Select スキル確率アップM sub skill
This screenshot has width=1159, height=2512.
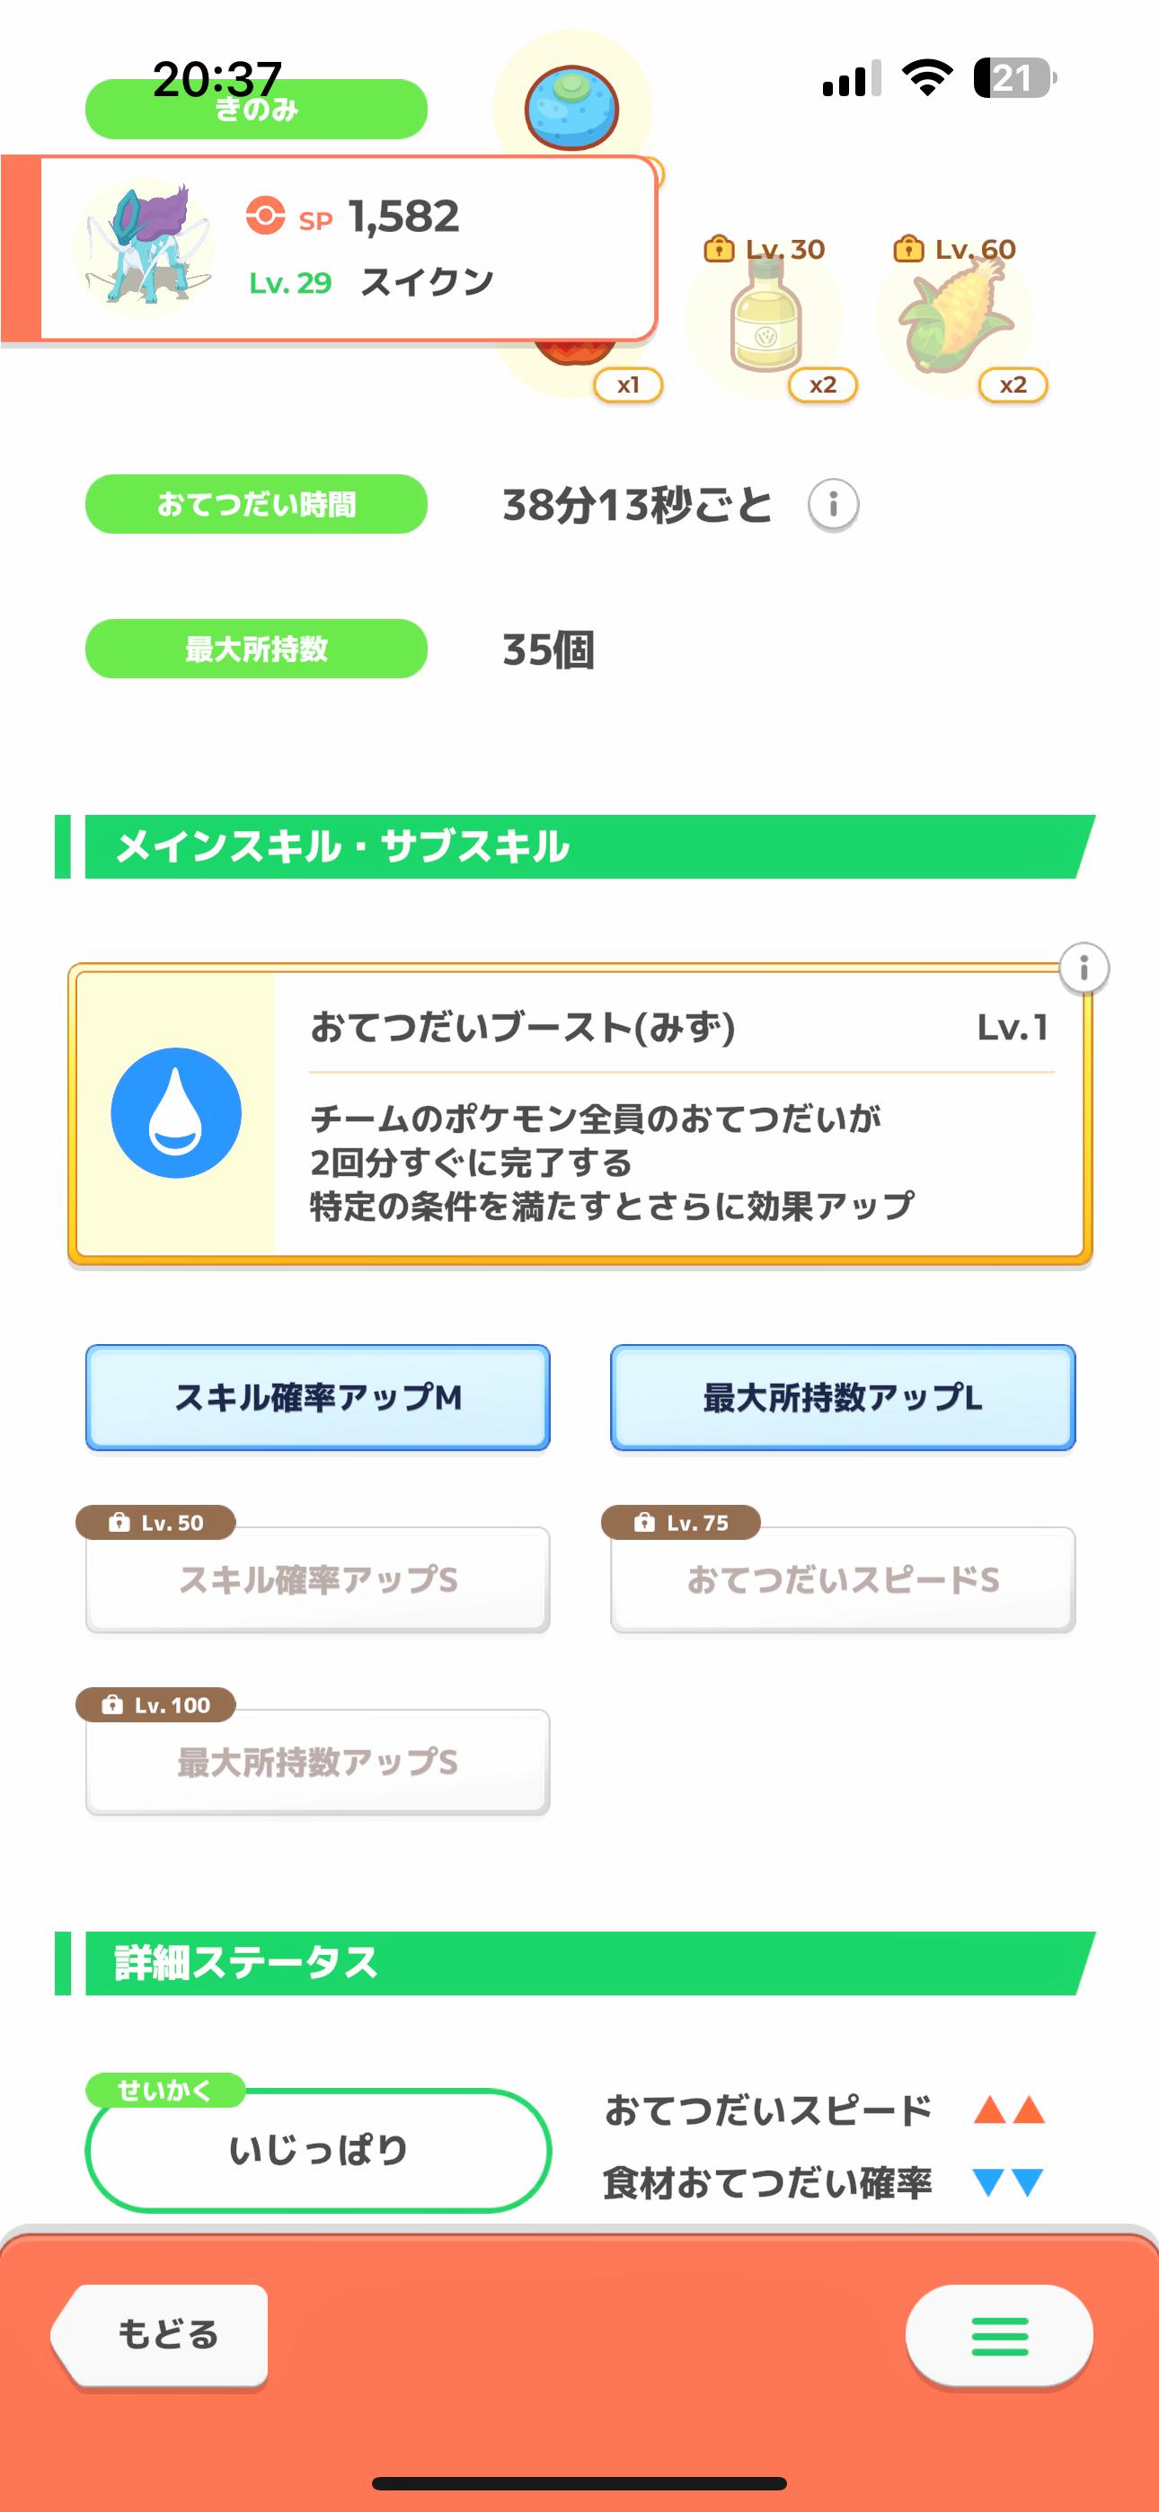(318, 1397)
